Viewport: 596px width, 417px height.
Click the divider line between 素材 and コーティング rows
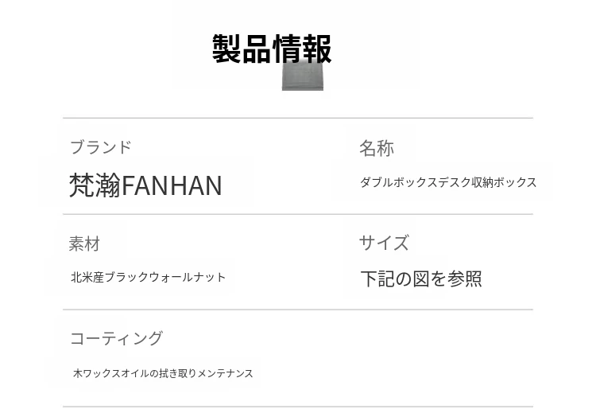point(297,310)
